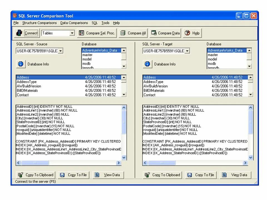Open target Database Info blue icon
The image size is (267, 200).
[147, 64]
